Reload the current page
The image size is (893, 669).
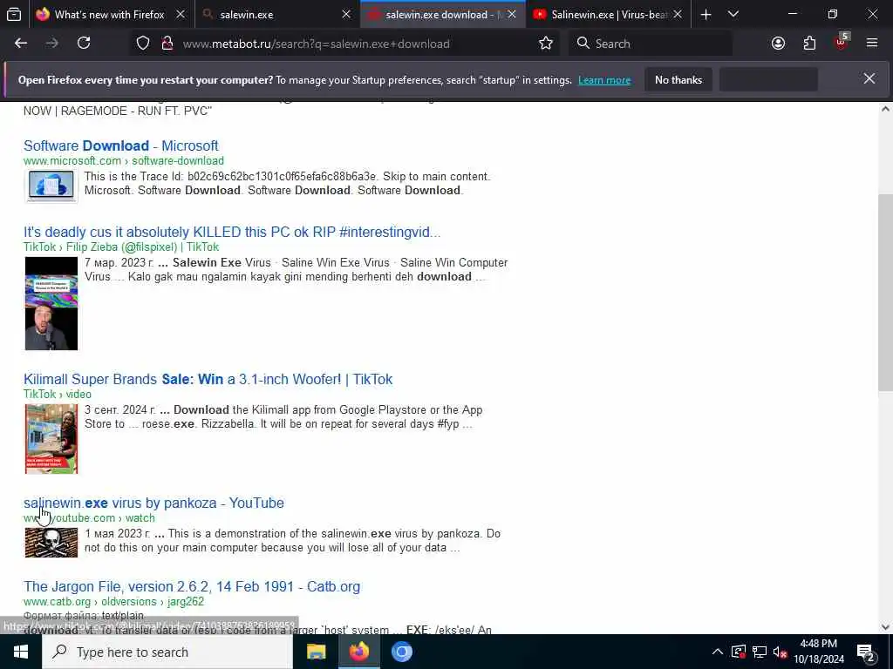click(84, 44)
